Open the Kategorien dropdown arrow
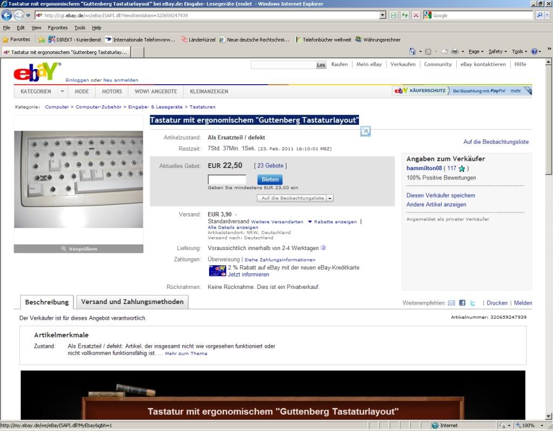This screenshot has width=553, height=431. pyautogui.click(x=62, y=91)
